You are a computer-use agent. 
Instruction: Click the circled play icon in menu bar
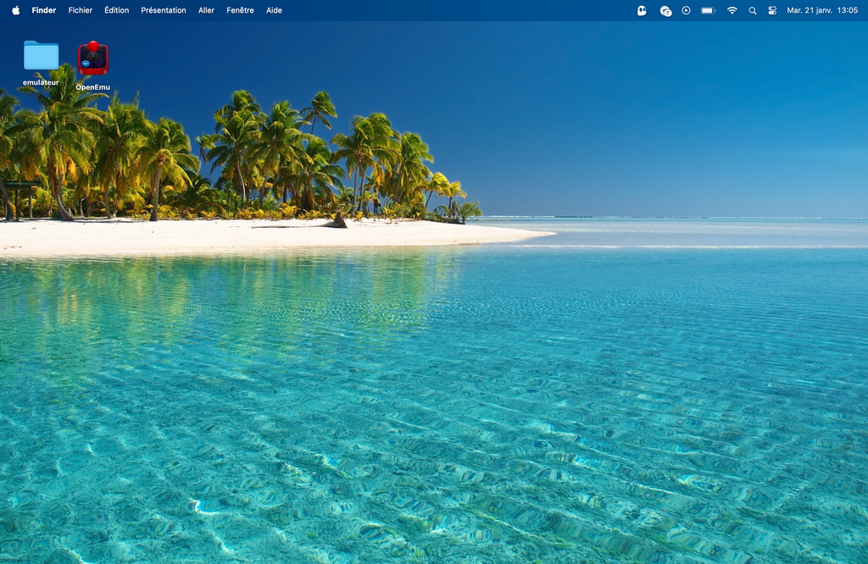tap(686, 10)
